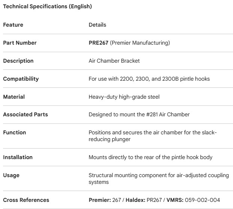Click the bold PRE267 part number
Viewport: 233px width, 209px height.
click(98, 43)
